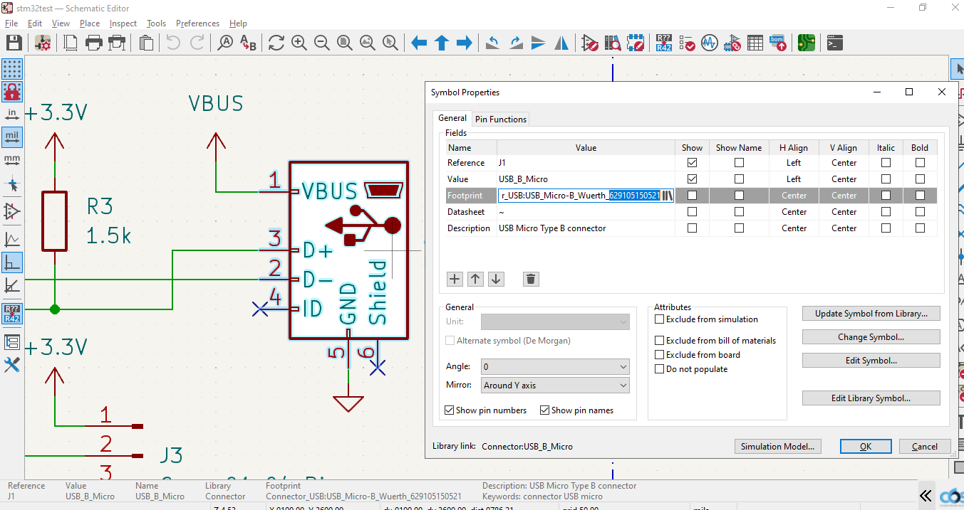
Task: Click the Refresh view icon
Action: pyautogui.click(x=276, y=43)
